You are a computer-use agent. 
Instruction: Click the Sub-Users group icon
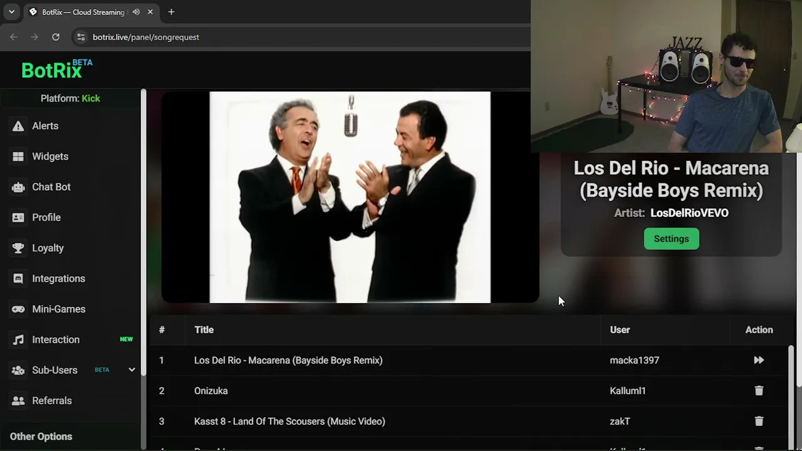point(18,370)
